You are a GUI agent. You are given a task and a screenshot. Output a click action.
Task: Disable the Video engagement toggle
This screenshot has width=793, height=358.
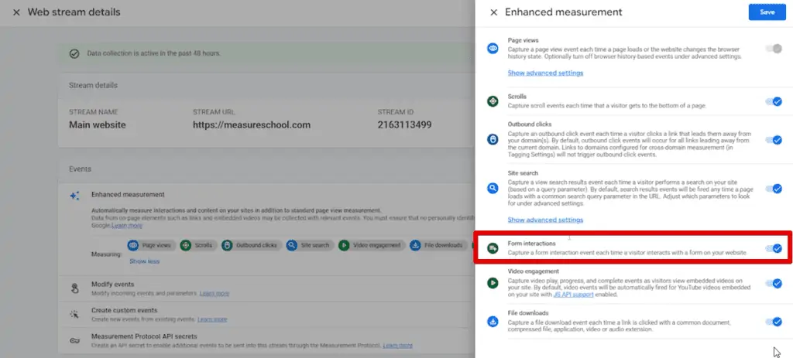pos(774,283)
